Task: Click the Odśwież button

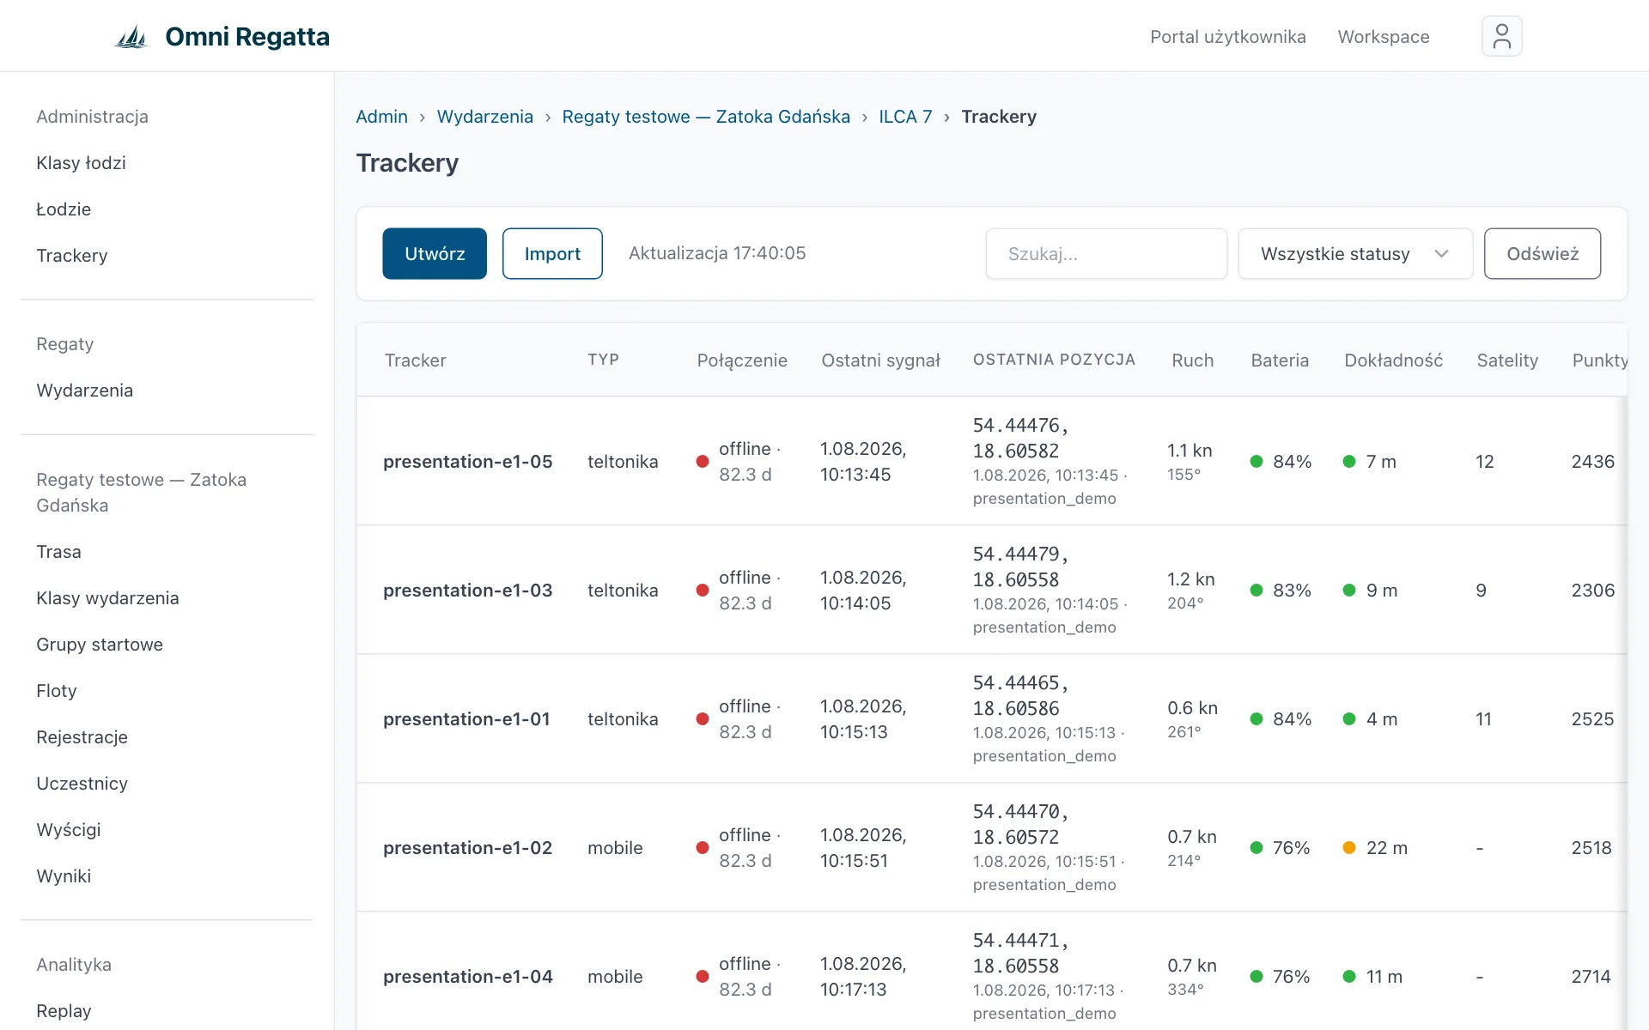Action: point(1543,253)
